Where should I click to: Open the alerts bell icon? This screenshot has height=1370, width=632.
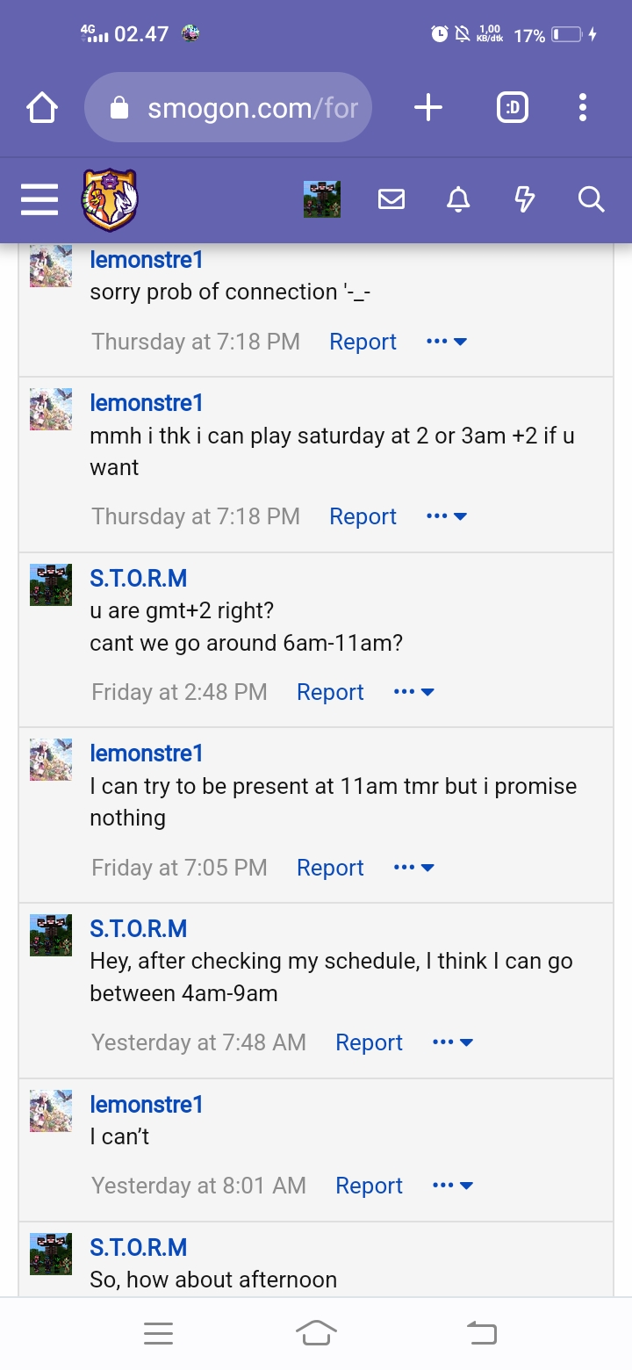point(458,200)
